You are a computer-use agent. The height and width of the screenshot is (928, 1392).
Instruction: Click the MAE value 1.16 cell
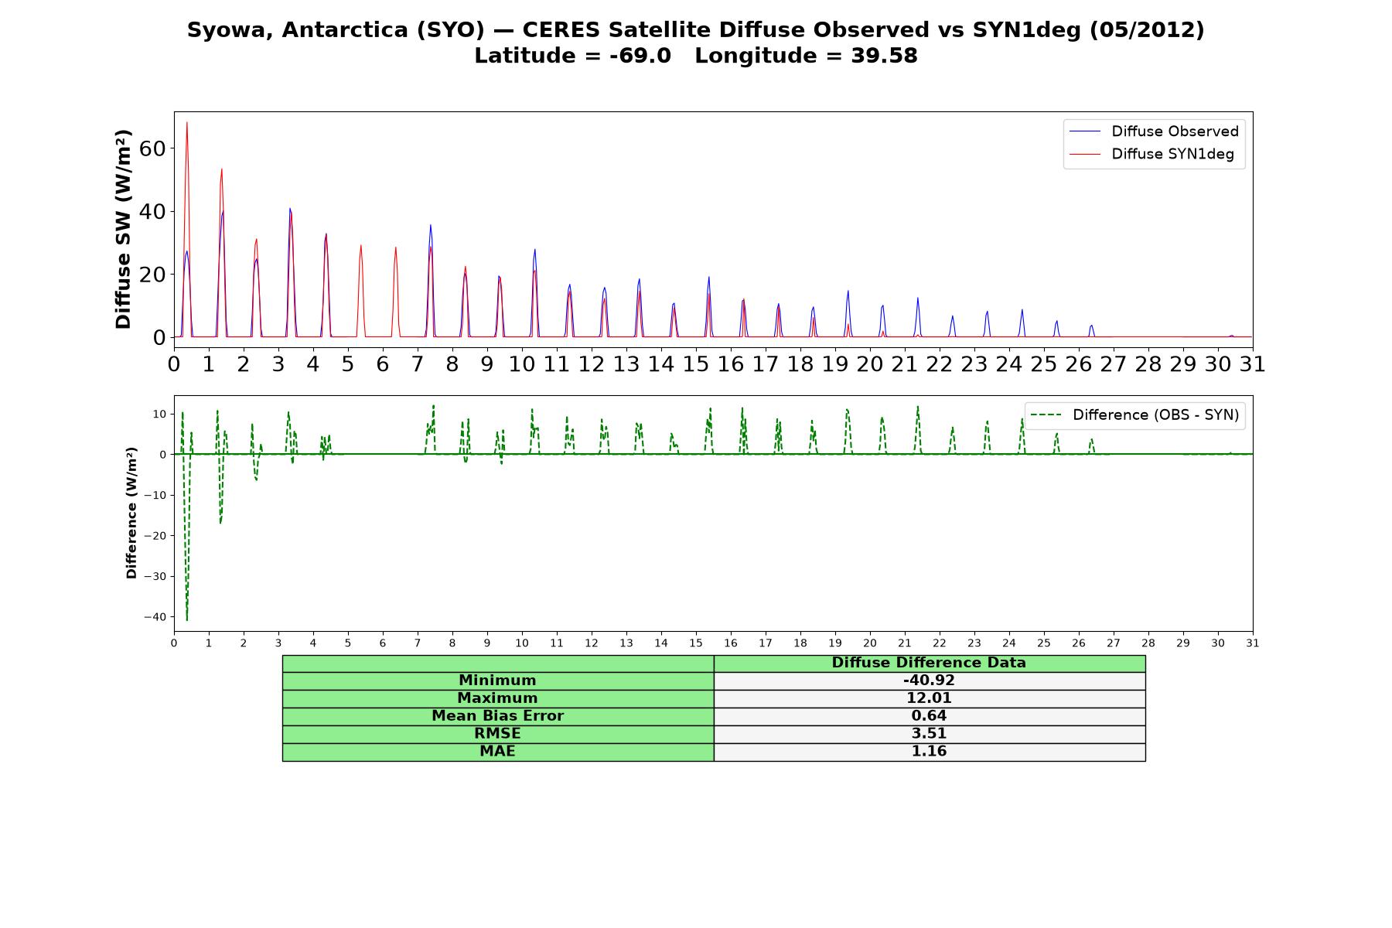[x=929, y=752]
